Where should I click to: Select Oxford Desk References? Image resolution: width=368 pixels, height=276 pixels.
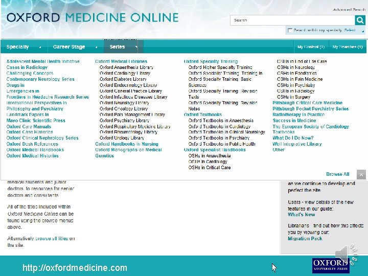point(32,144)
